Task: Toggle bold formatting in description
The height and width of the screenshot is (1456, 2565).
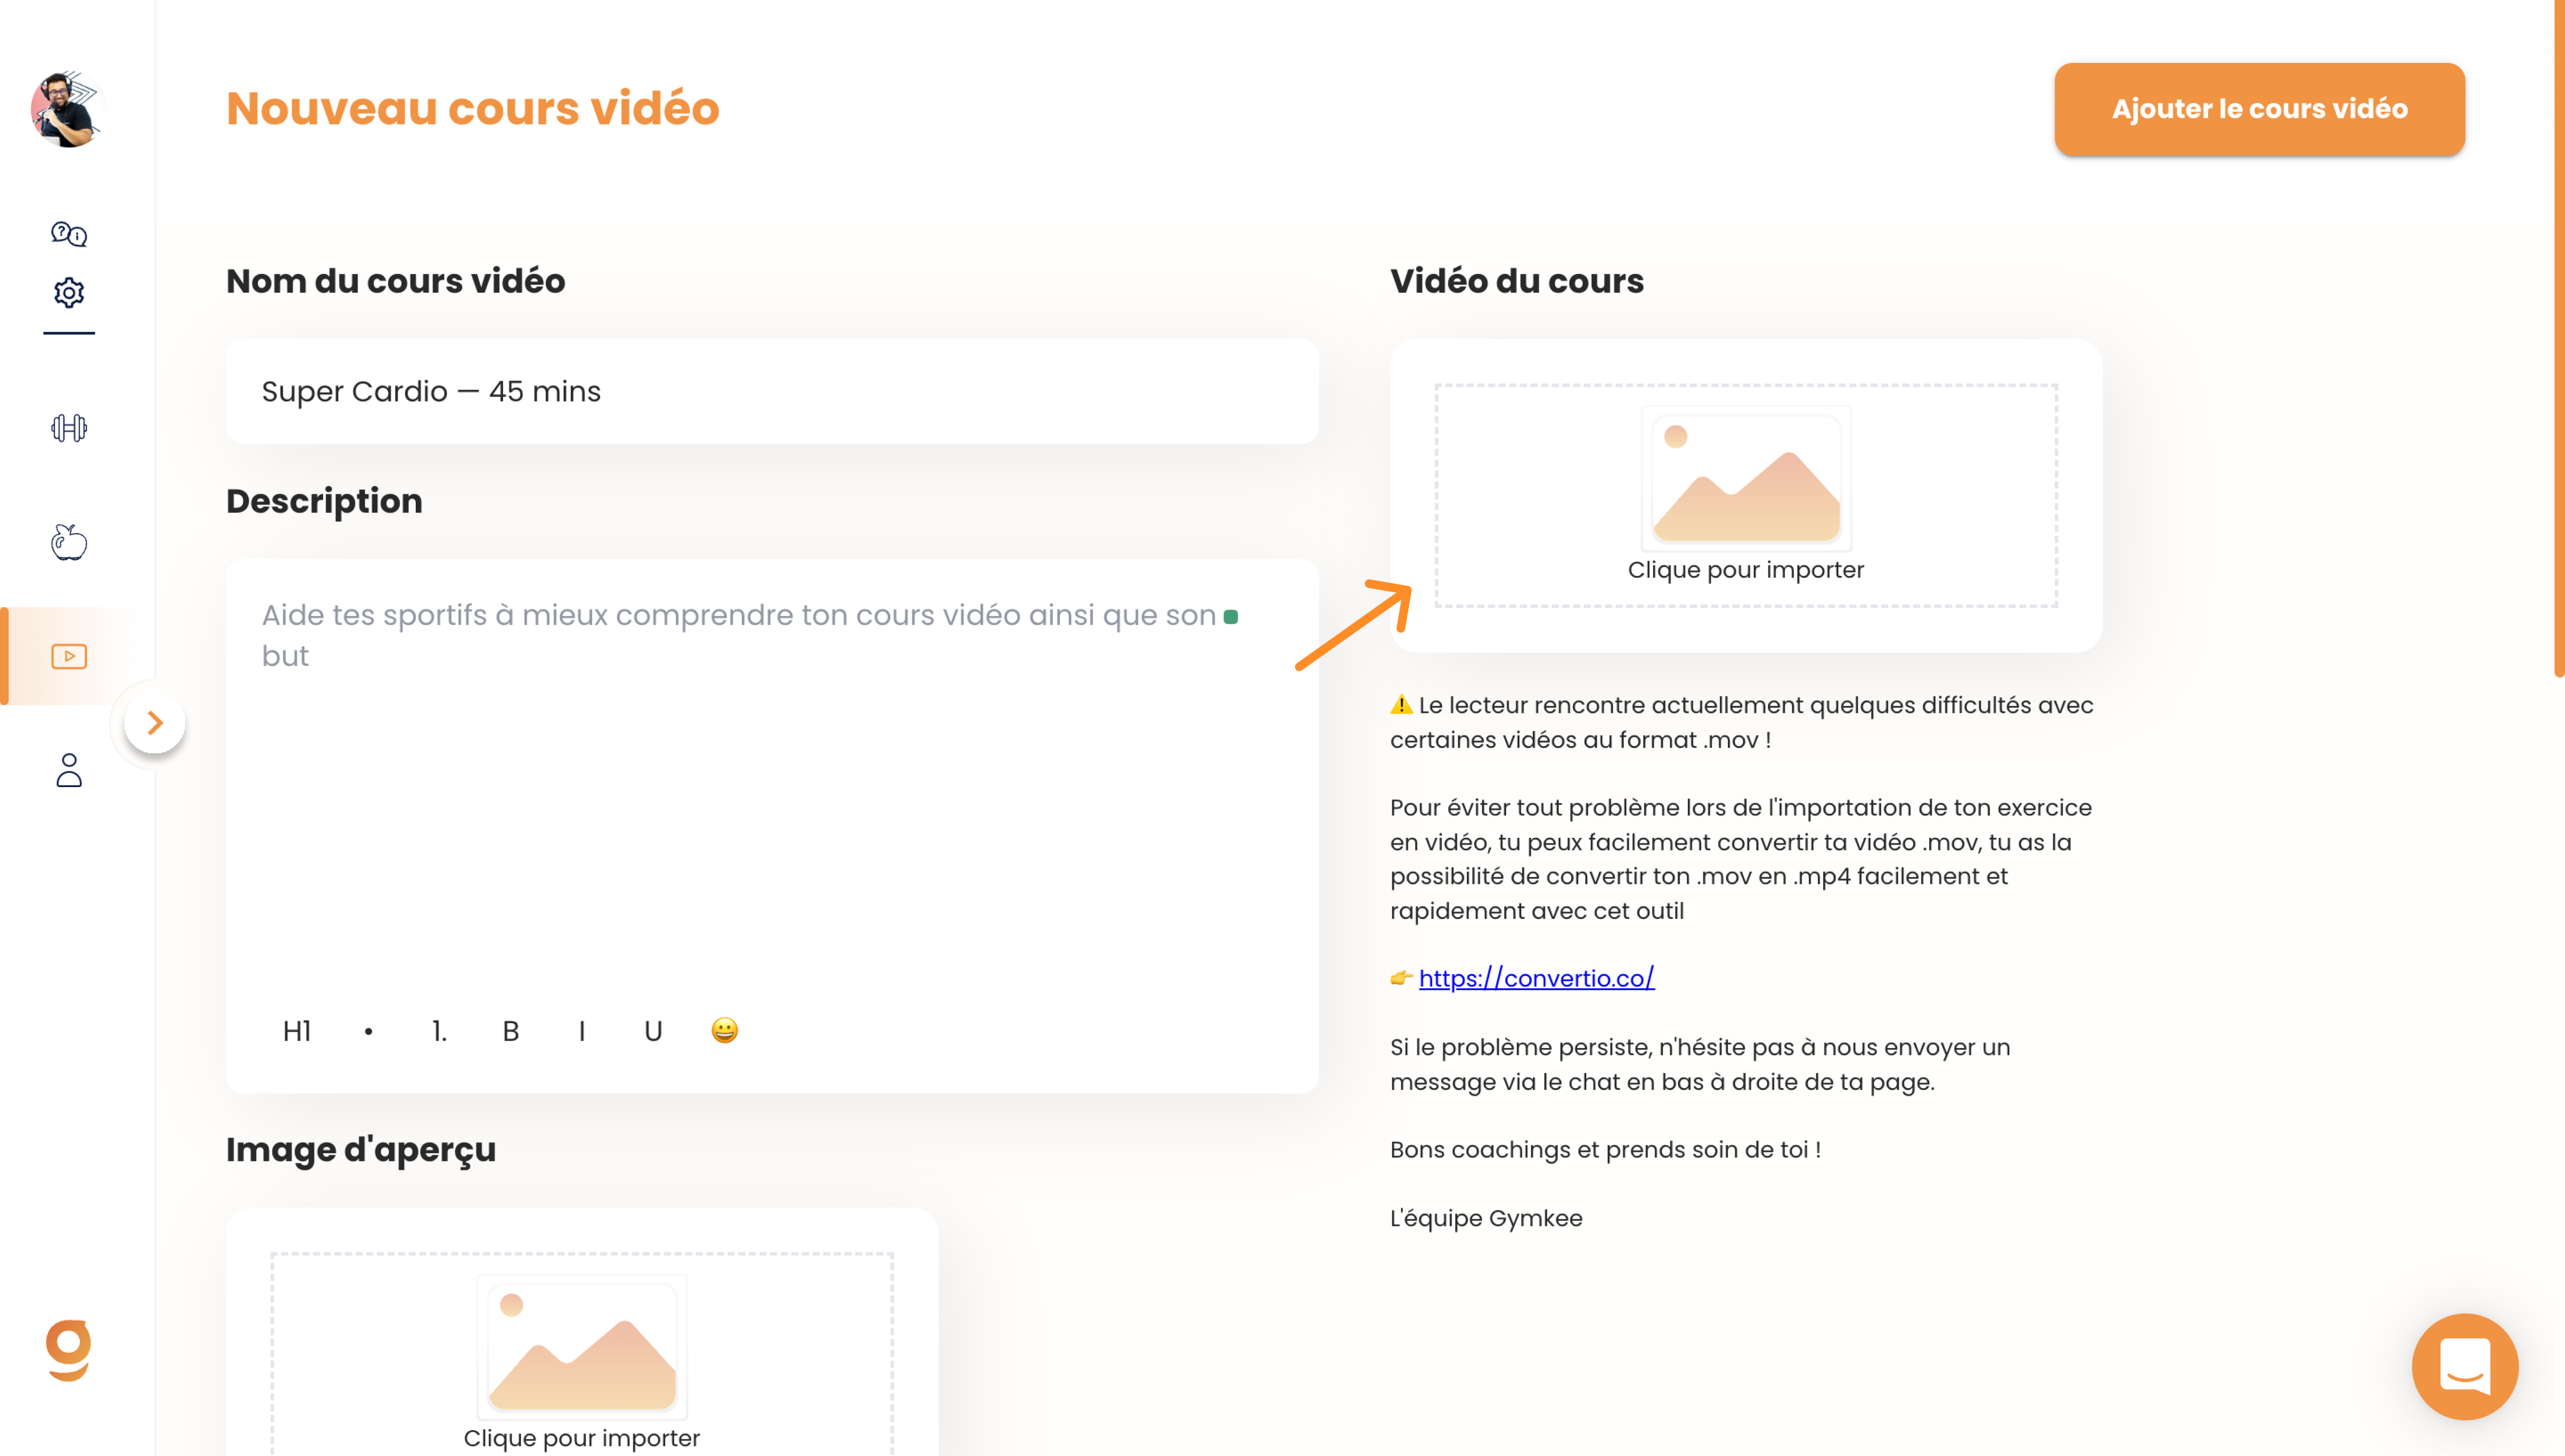Action: coord(511,1031)
